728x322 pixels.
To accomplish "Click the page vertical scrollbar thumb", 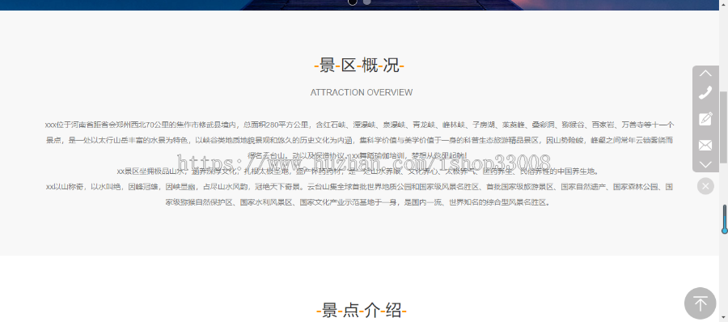I will (x=723, y=127).
